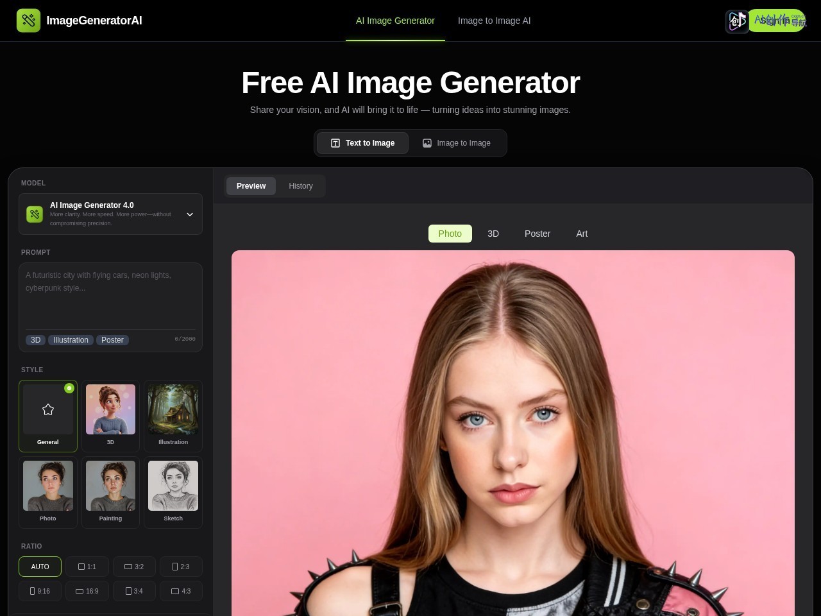Add the Poster prompt tag
821x616 pixels.
coord(112,340)
